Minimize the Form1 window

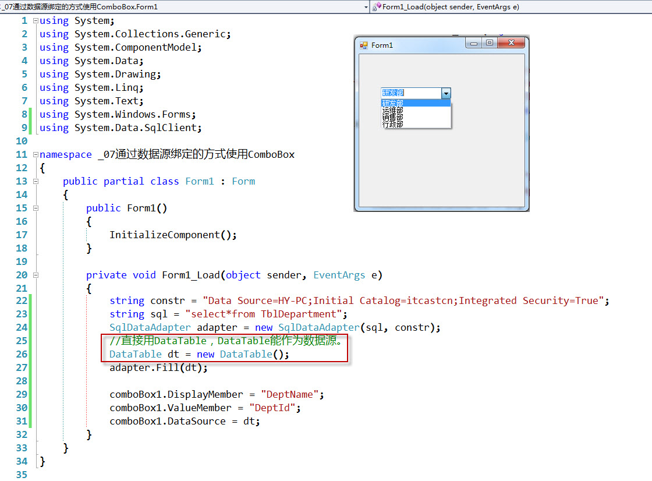click(474, 43)
